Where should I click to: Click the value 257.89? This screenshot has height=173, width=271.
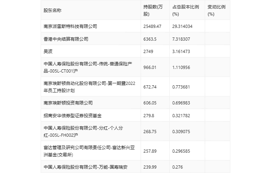point(150,151)
